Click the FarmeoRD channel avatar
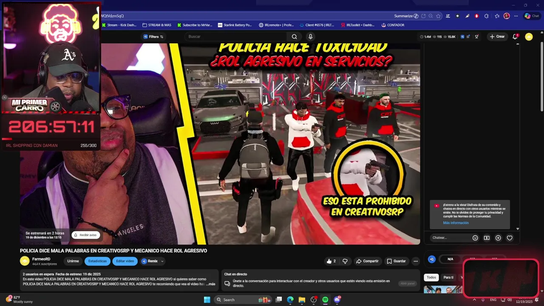Viewport: 544px width, 306px height. pyautogui.click(x=25, y=261)
